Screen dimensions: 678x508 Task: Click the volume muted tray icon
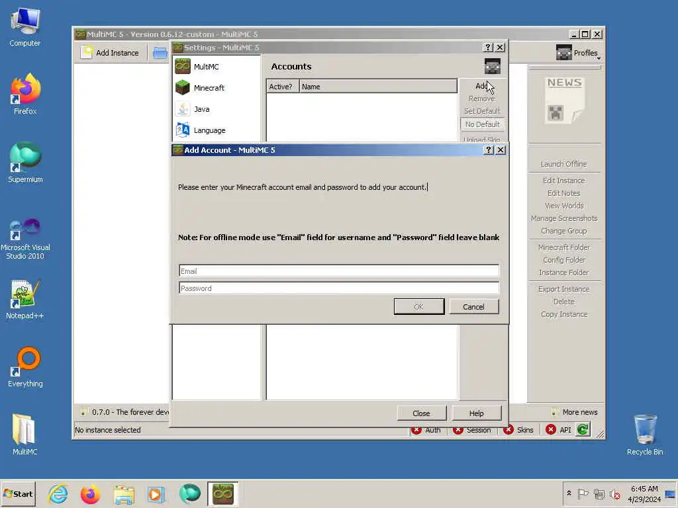coord(614,493)
